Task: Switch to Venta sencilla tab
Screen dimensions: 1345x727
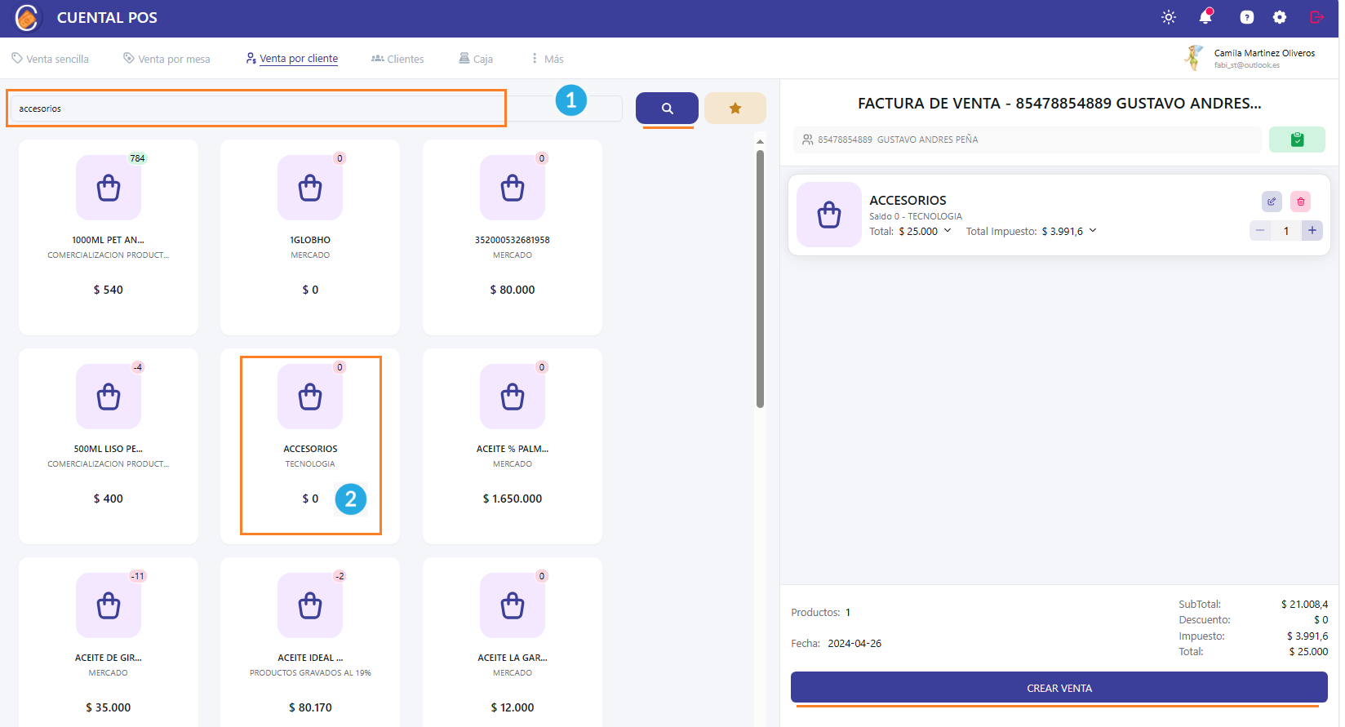Action: coord(50,59)
